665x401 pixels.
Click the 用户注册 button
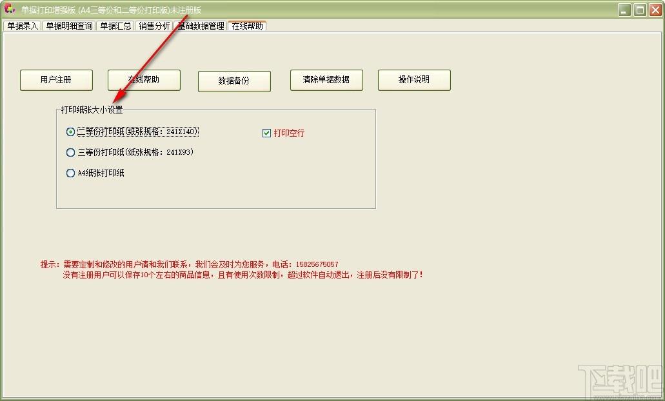56,80
